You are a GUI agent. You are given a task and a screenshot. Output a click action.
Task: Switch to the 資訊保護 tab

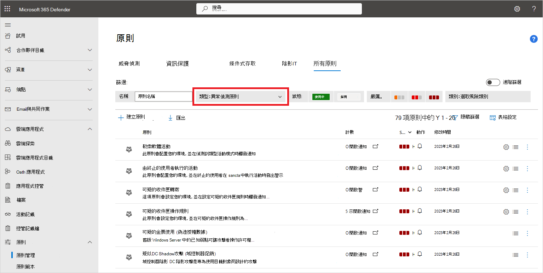point(178,64)
